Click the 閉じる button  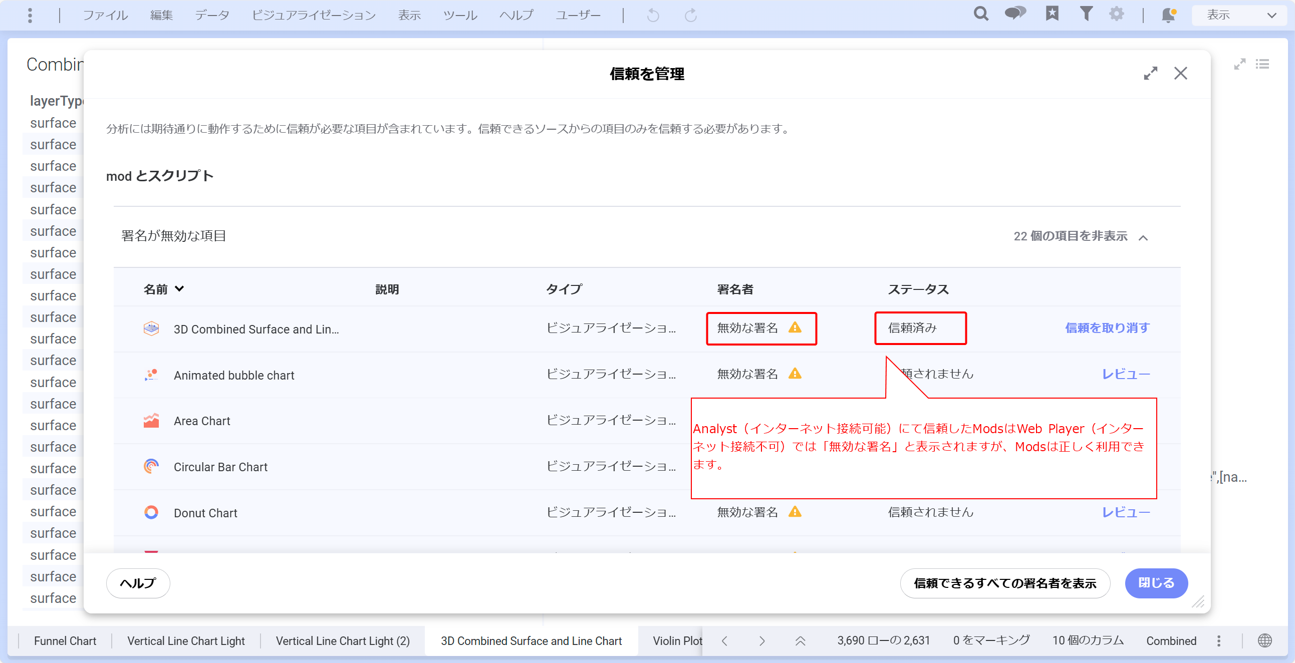[x=1156, y=583]
